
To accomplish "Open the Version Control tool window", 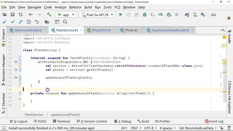I will 92,121.
